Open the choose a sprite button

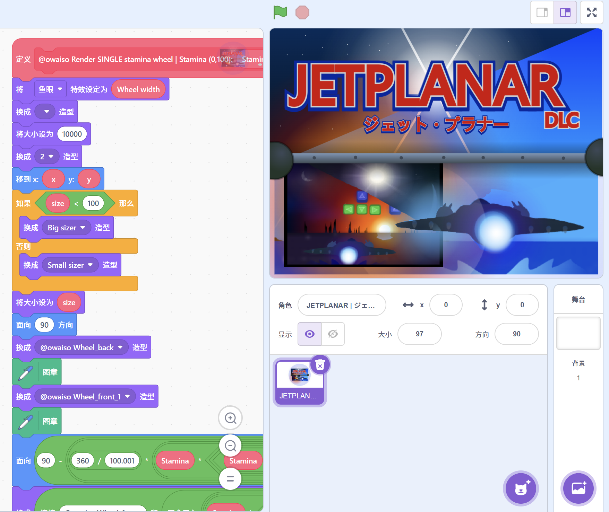pyautogui.click(x=521, y=488)
